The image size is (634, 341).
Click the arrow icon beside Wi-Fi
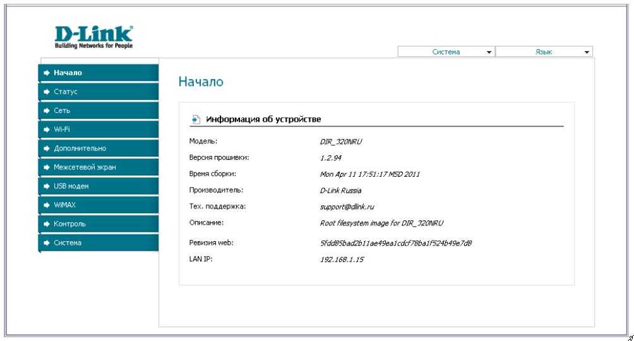pyautogui.click(x=47, y=129)
